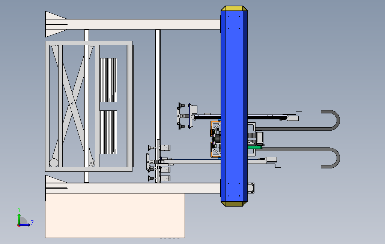The height and width of the screenshot is (244, 385).
Task: Select the motor at lower arm's right end
Action: click(x=271, y=160)
